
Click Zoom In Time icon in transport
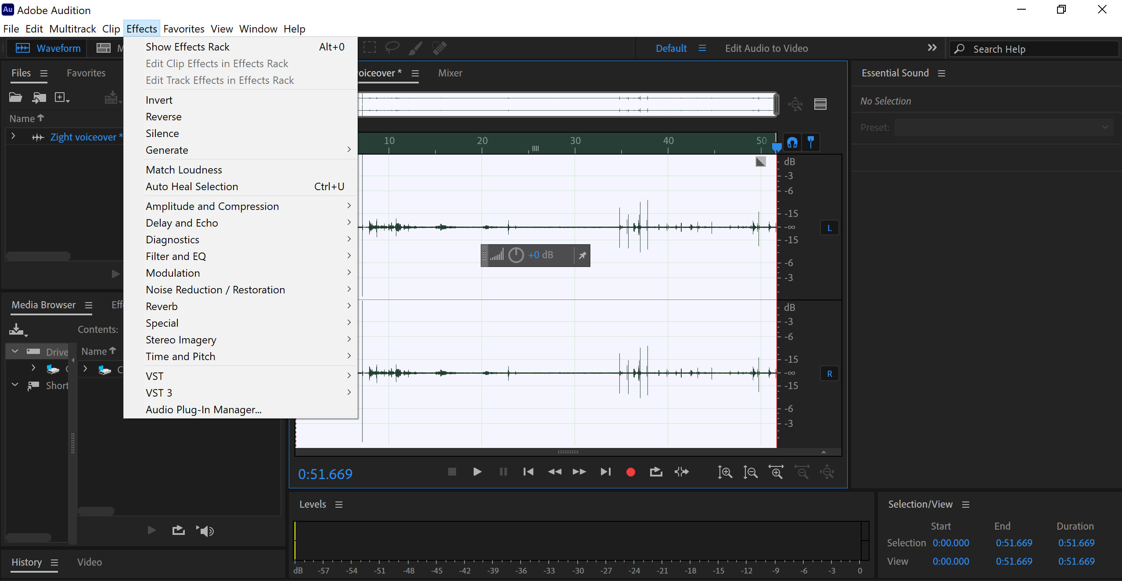tap(776, 472)
